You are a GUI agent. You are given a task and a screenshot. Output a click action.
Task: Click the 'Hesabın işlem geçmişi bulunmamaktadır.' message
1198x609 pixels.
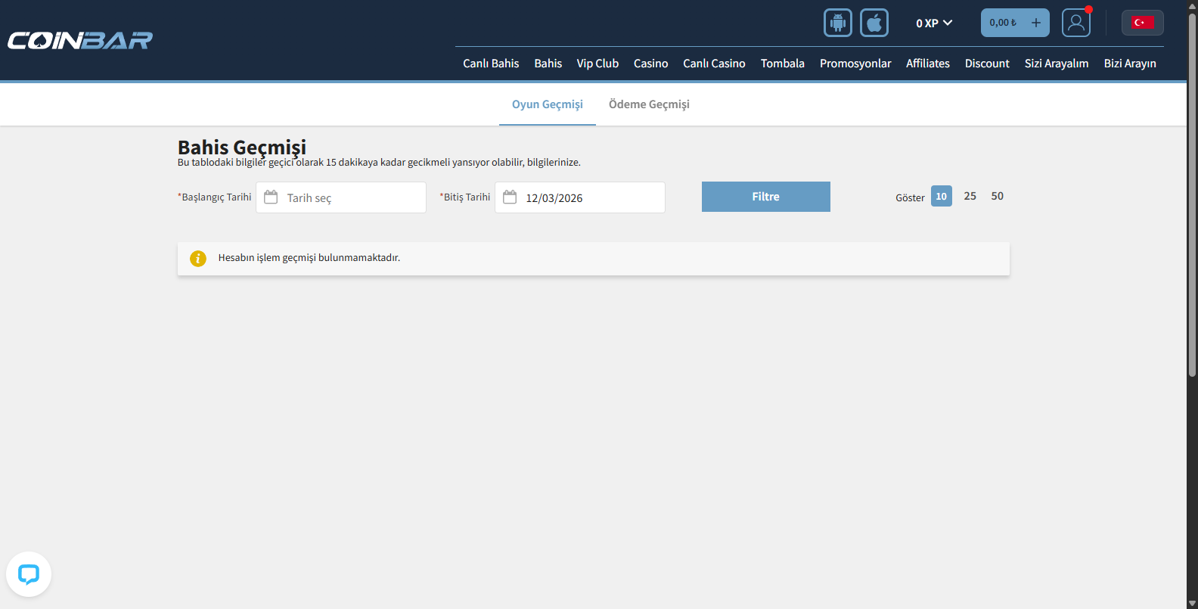click(x=309, y=258)
